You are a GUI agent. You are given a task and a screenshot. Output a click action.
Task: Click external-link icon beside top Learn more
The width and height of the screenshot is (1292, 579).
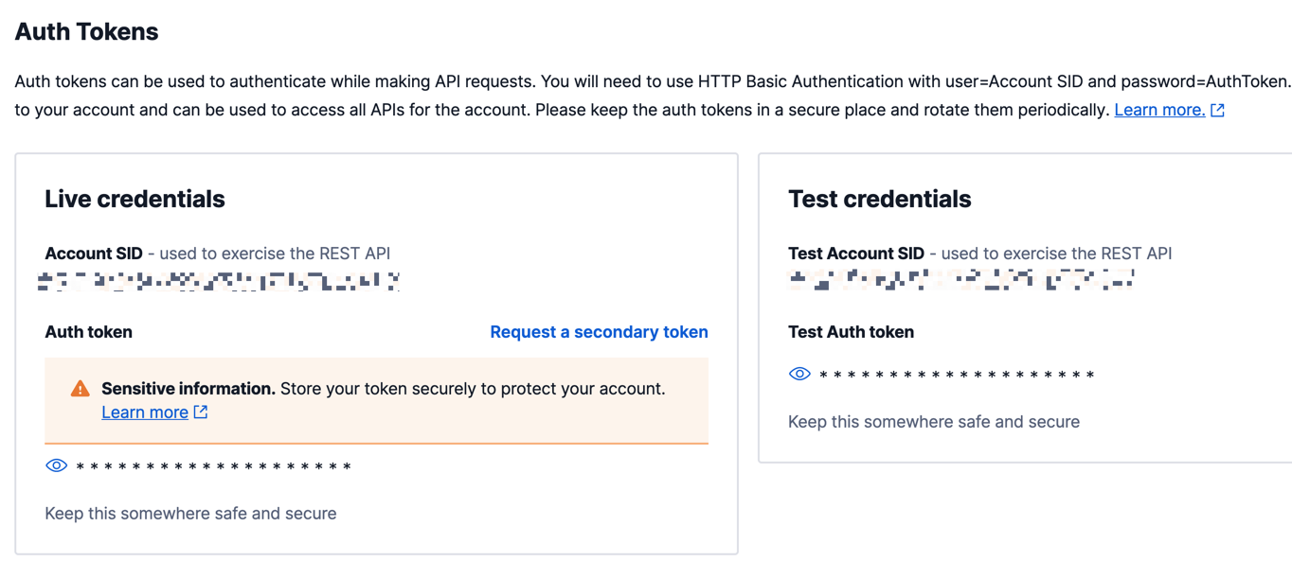click(1217, 110)
